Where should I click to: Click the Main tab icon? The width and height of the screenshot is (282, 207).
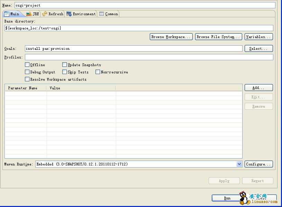tap(7, 14)
